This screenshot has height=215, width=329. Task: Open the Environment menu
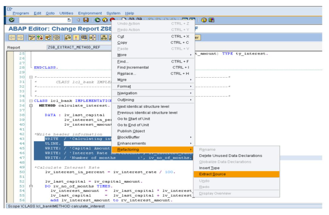[90, 13]
